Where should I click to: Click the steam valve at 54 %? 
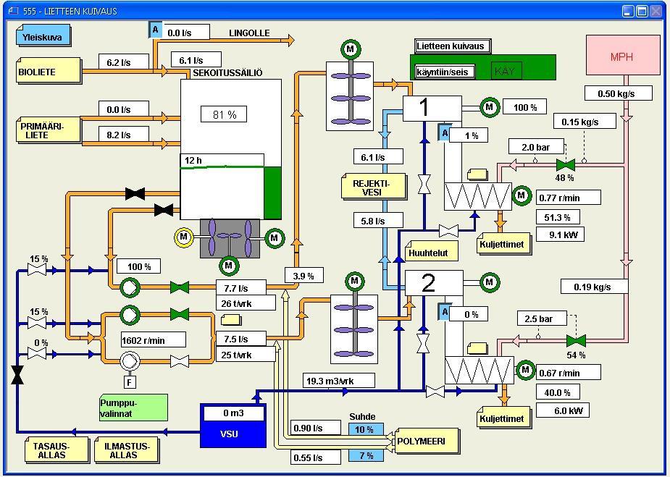(576, 341)
